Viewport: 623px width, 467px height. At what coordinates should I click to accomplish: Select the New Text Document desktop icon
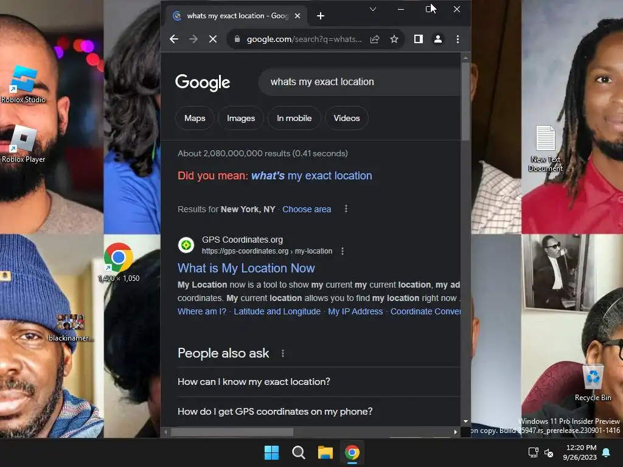click(546, 148)
